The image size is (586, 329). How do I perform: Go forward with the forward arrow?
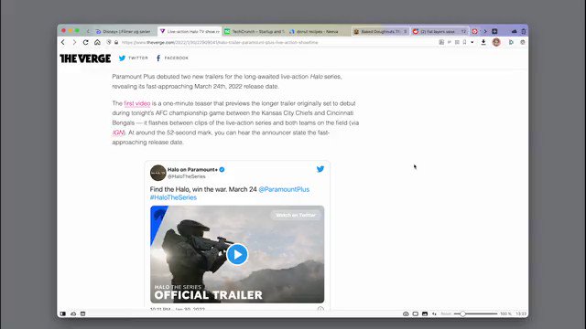(x=74, y=43)
